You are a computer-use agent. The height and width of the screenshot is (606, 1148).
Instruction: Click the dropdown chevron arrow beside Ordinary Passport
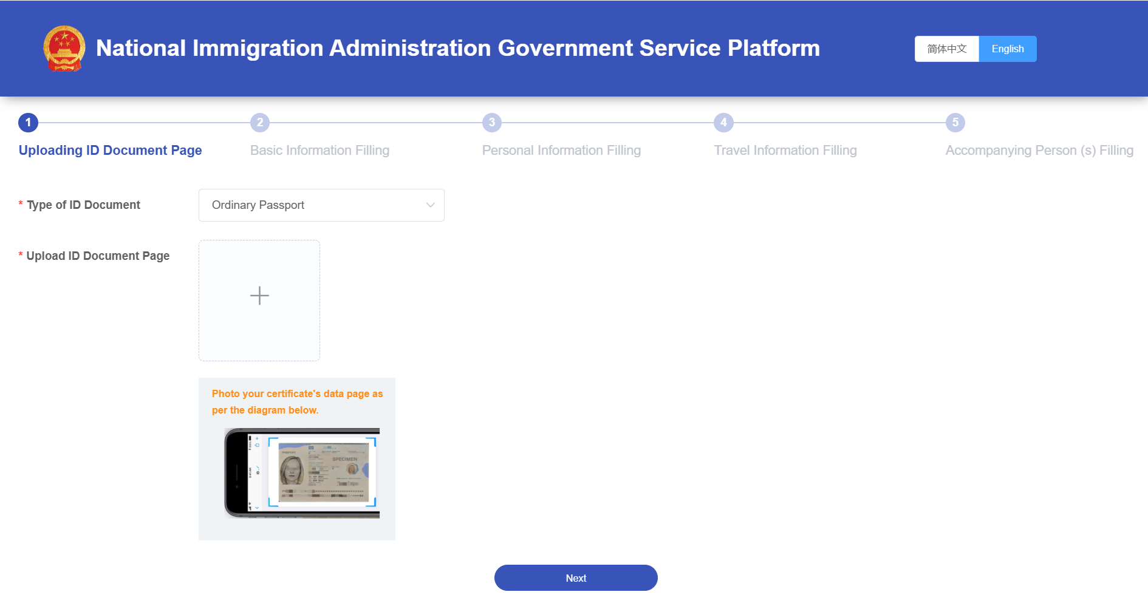pos(430,205)
